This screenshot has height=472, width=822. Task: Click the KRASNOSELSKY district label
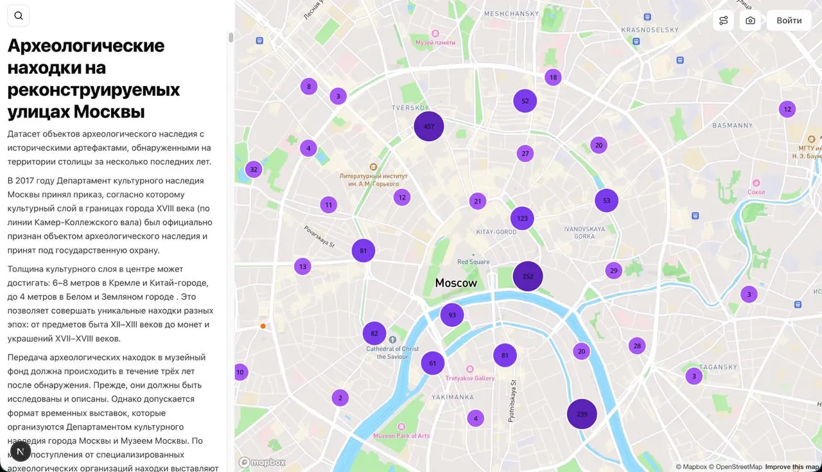[x=650, y=30]
